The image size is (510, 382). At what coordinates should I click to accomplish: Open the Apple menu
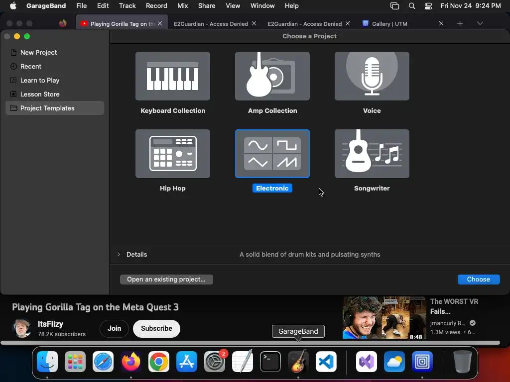[13, 5]
